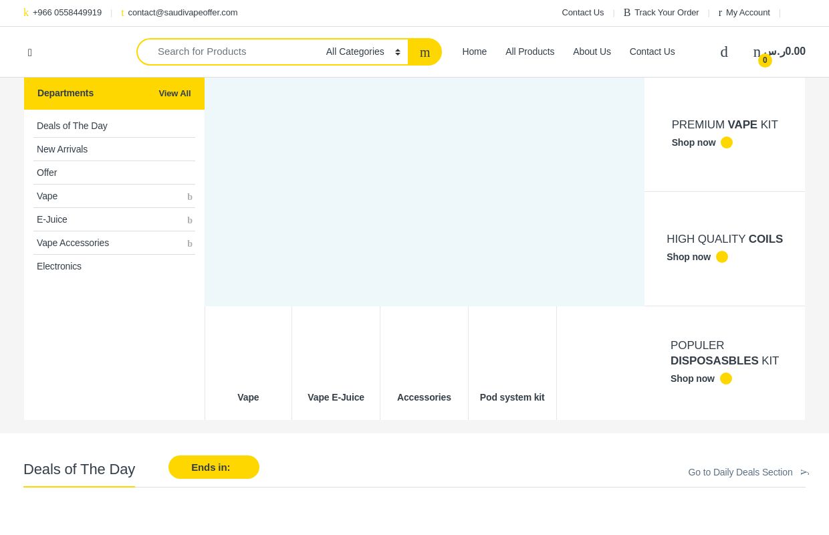Expand the E-Juice department submenu
Viewport: 829px width, 535px height.
point(190,220)
